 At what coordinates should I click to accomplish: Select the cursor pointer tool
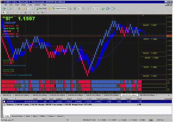pyautogui.click(x=4, y=12)
